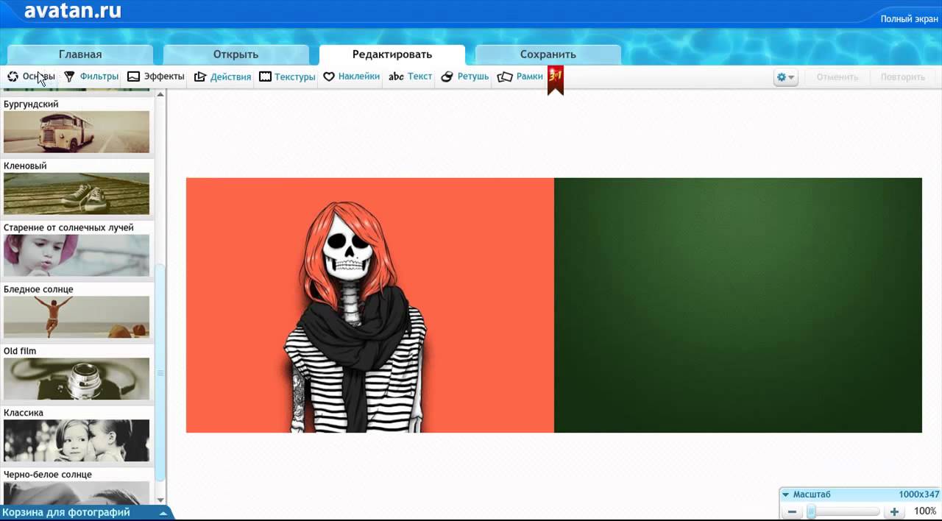The height and width of the screenshot is (521, 942).
Task: Click the Рамки frame icon
Action: point(505,77)
